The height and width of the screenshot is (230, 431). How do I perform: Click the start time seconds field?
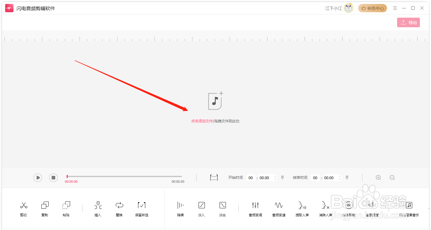(x=264, y=178)
